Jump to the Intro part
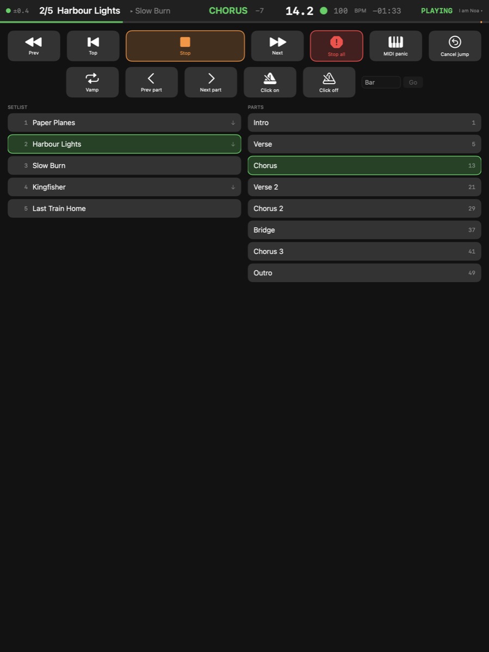The width and height of the screenshot is (489, 652). (364, 123)
